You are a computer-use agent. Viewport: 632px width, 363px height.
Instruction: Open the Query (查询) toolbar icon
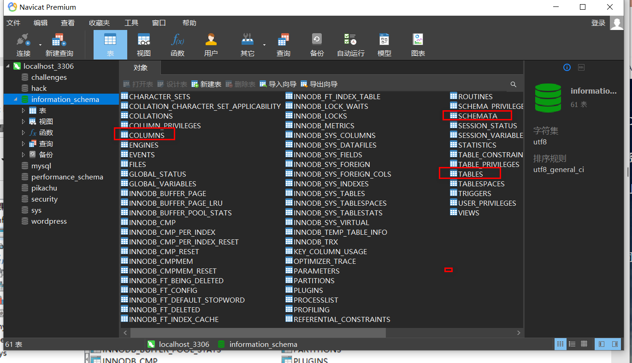coord(284,45)
